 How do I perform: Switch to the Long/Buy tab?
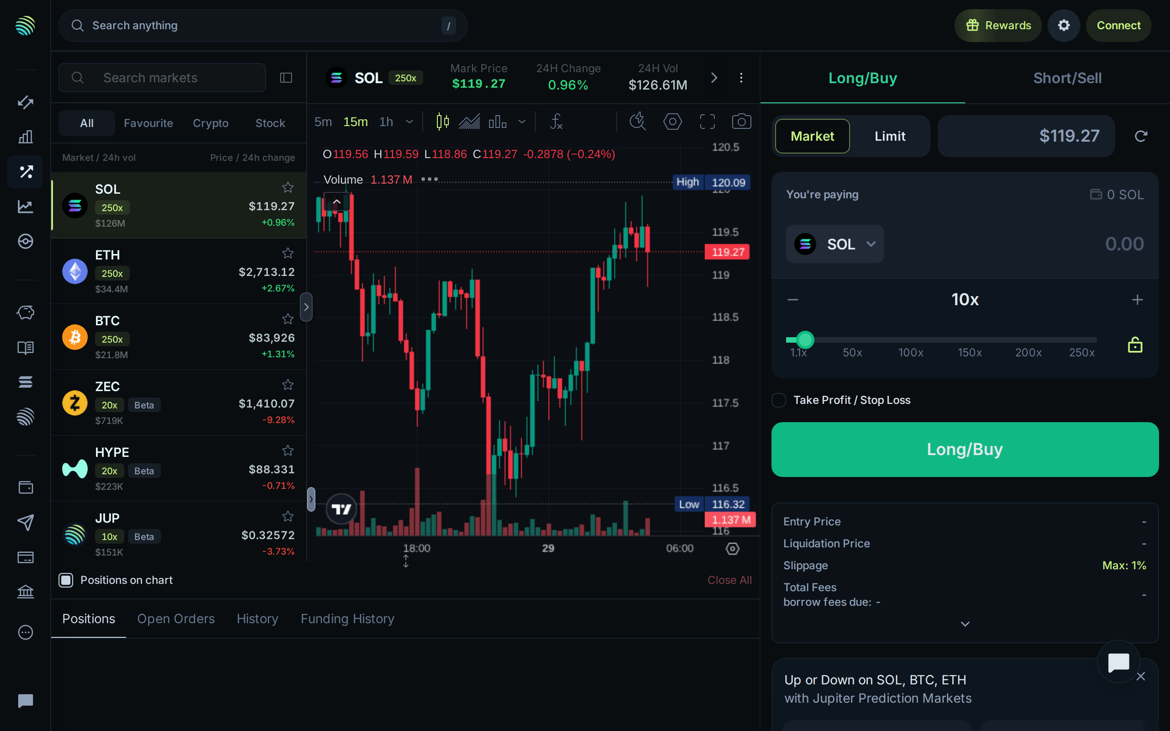coord(862,78)
